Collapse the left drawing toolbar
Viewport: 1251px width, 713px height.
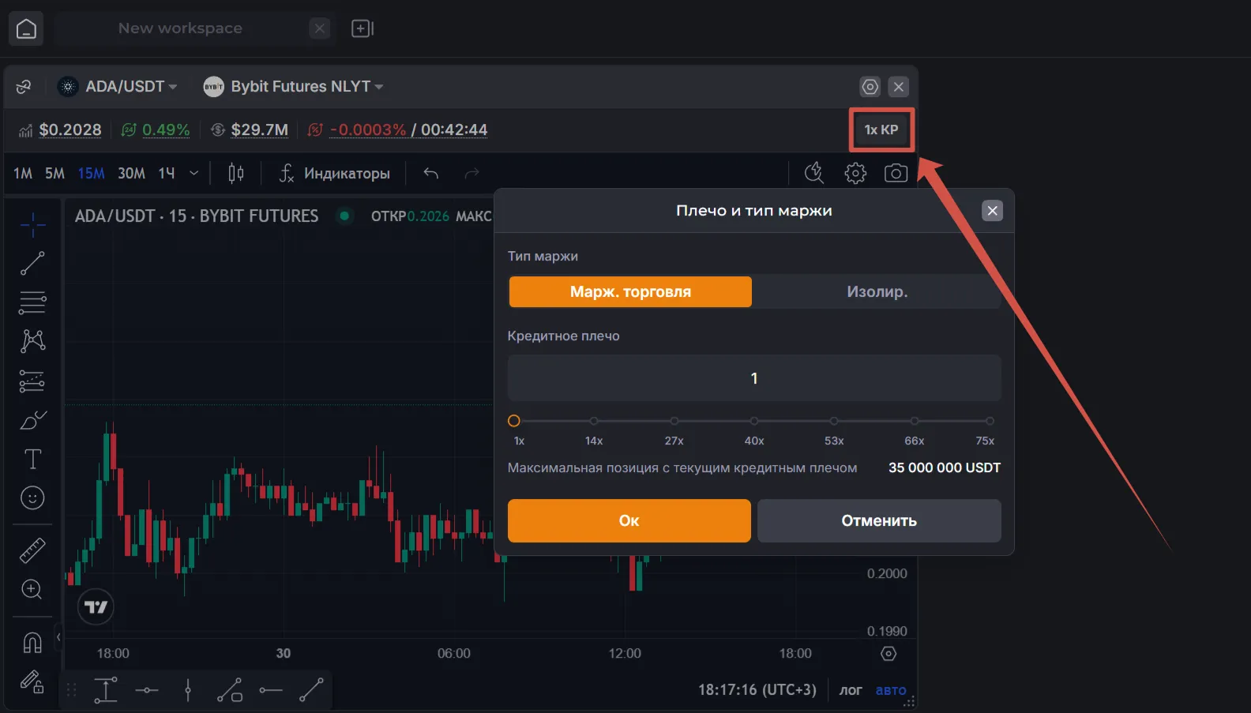point(58,636)
